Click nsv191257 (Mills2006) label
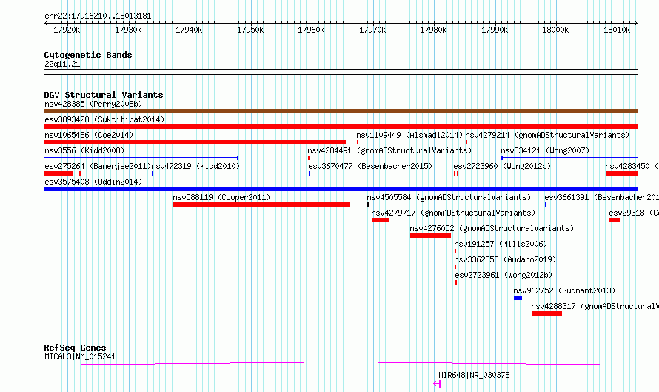659x392 pixels. 501,244
